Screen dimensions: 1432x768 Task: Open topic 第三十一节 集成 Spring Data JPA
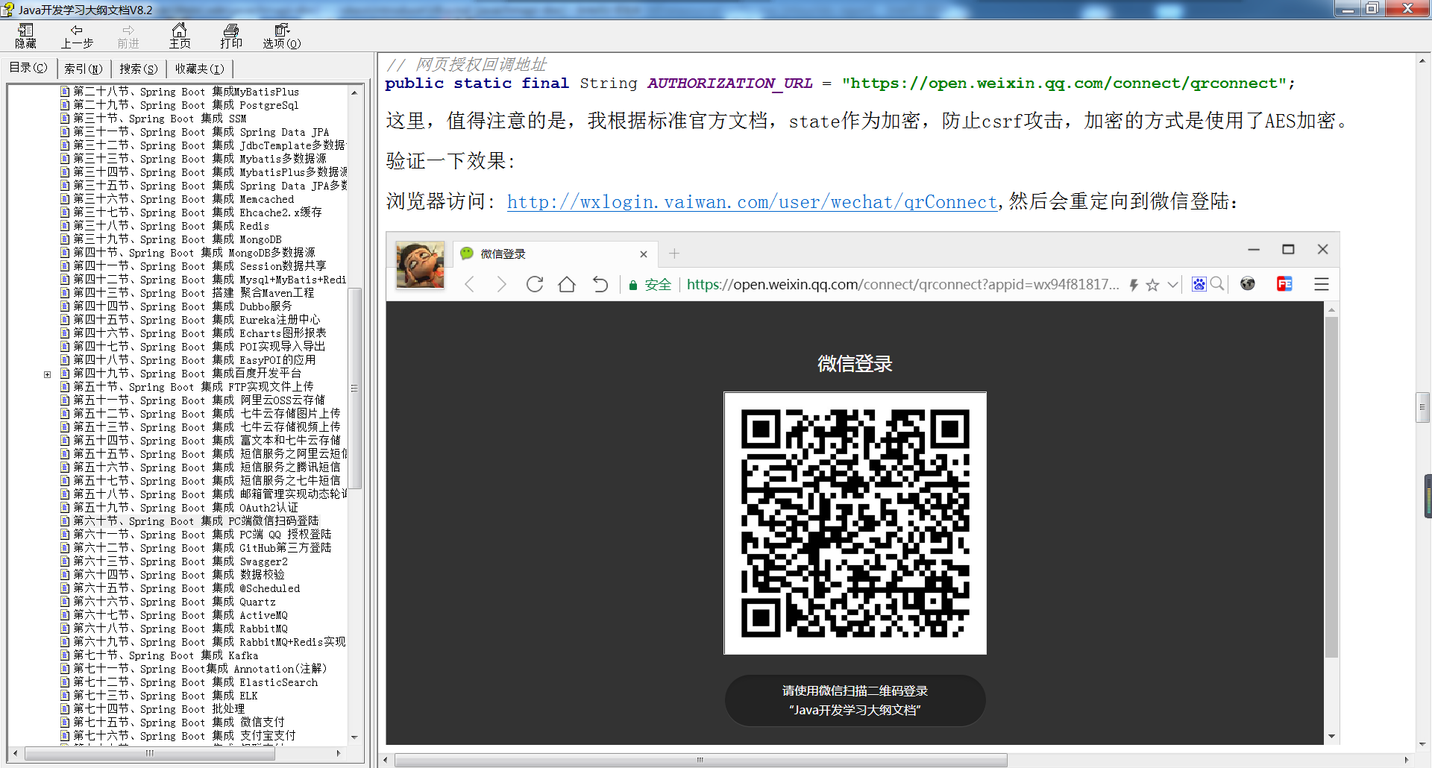(x=201, y=132)
